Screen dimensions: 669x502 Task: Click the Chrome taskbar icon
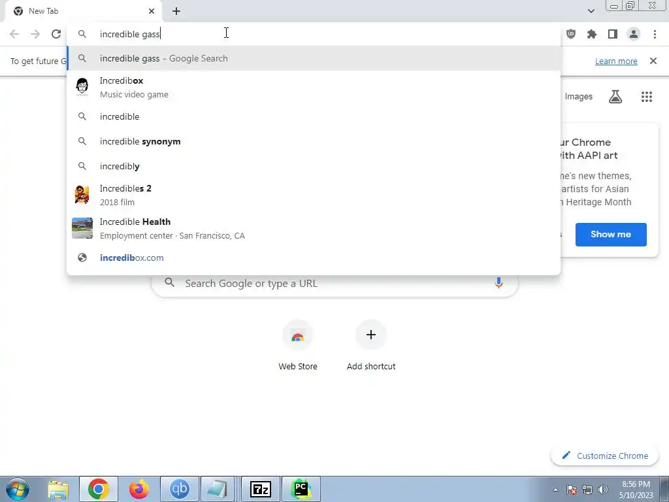99,489
